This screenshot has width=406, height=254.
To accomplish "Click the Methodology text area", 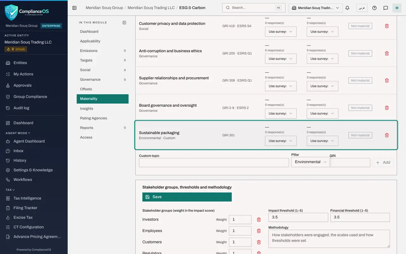I will point(329,239).
